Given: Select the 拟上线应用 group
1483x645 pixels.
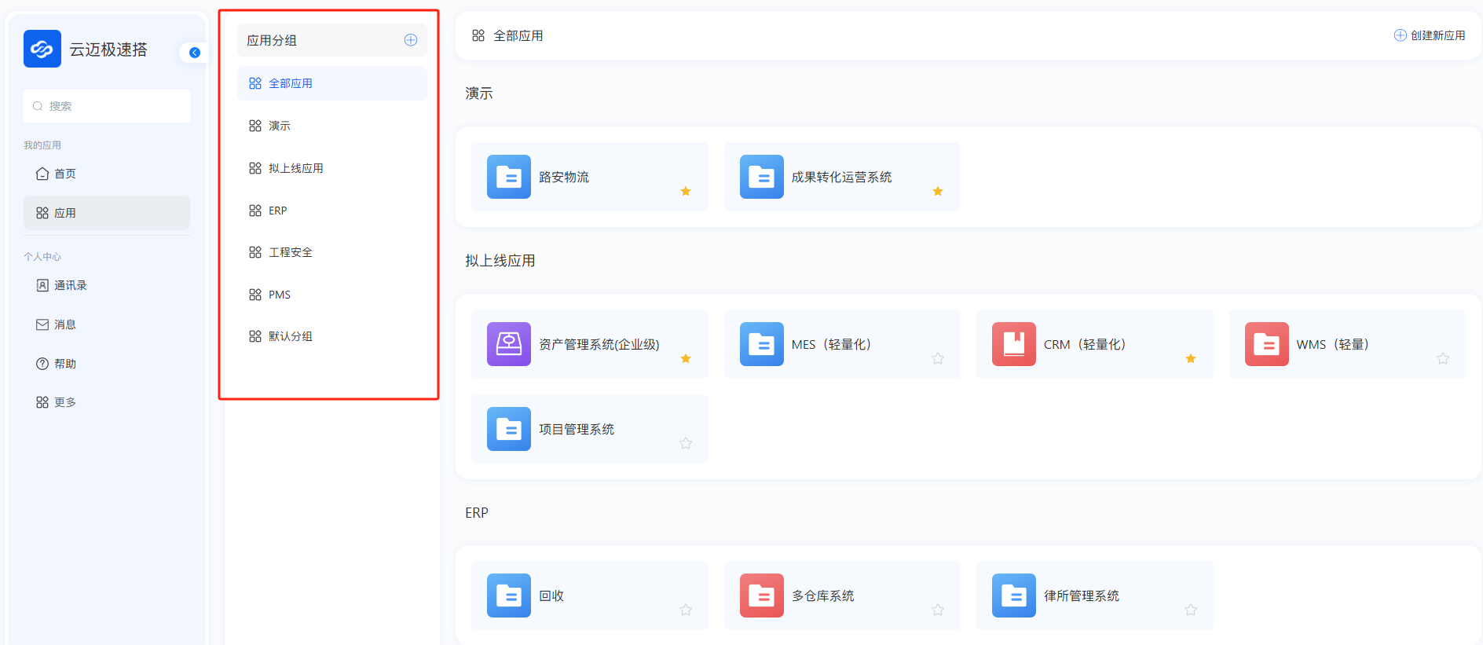Looking at the screenshot, I should [295, 168].
